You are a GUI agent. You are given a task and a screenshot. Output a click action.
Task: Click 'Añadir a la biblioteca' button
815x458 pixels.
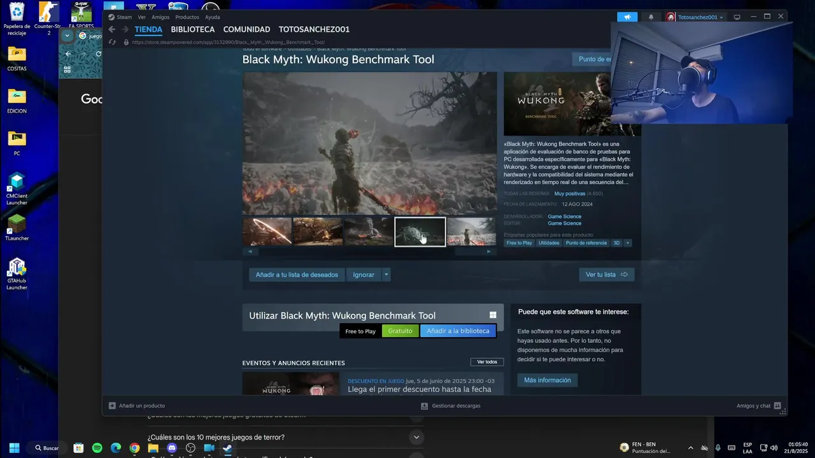tap(458, 331)
